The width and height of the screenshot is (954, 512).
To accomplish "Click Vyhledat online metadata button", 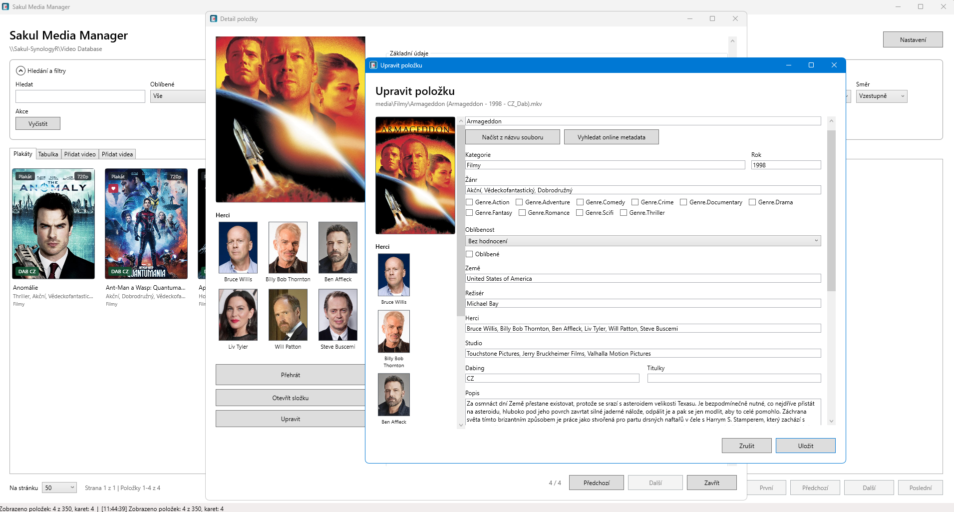I will click(x=612, y=137).
